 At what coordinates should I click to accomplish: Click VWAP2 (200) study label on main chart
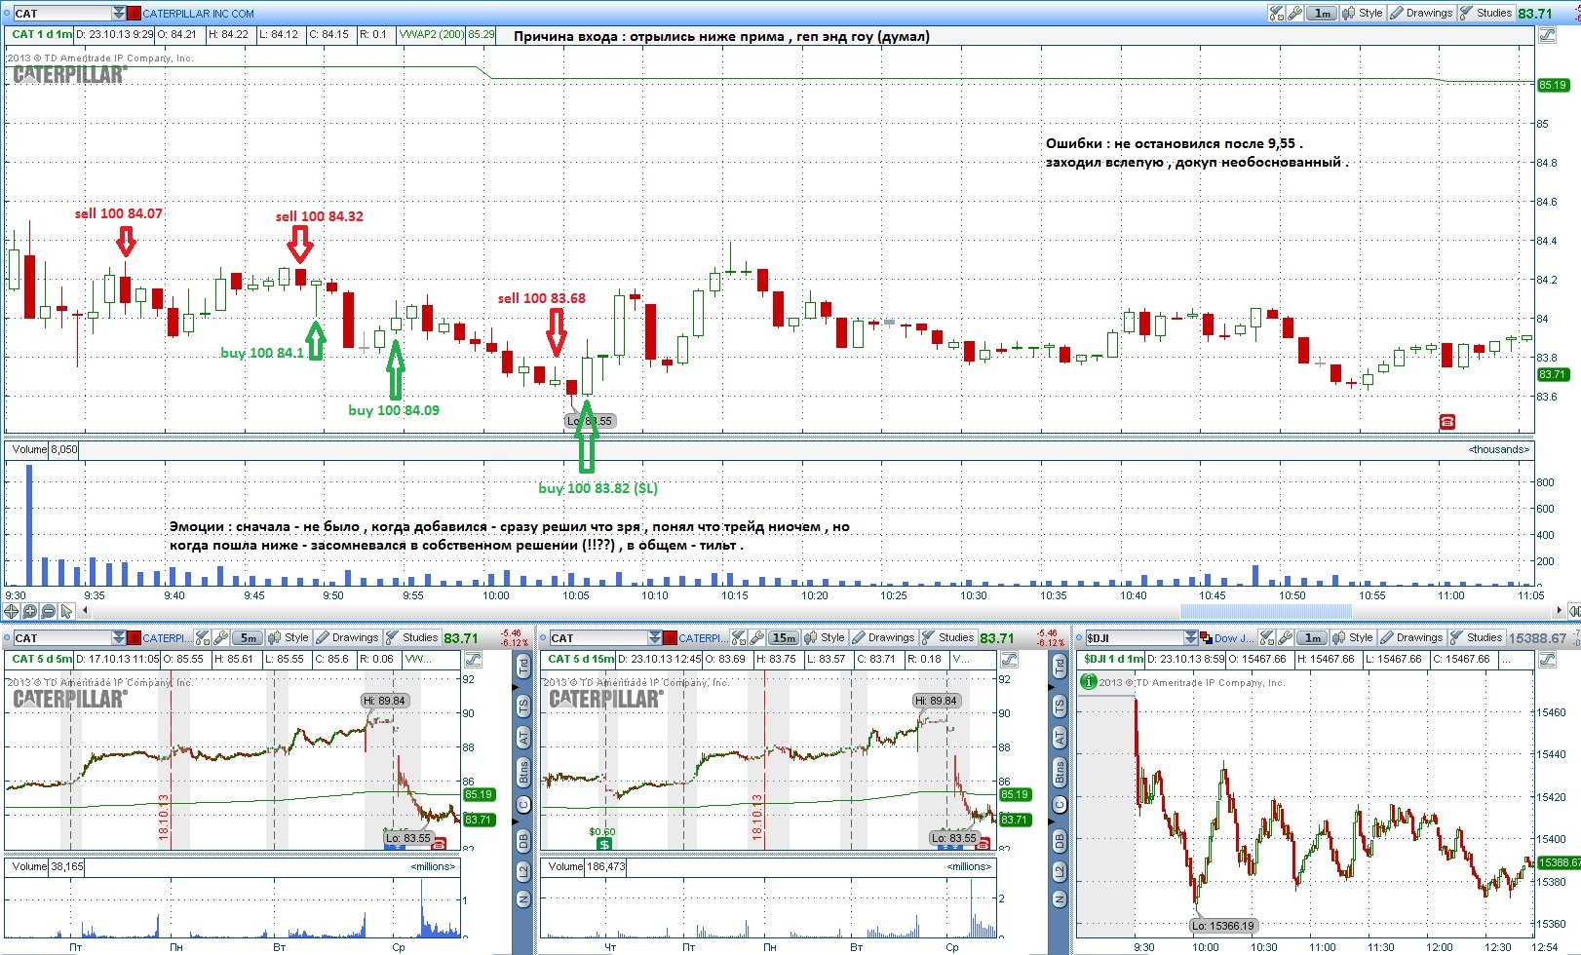[x=431, y=34]
